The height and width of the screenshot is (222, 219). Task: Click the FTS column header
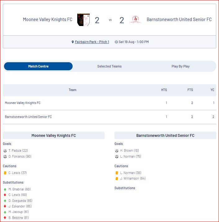click(x=190, y=90)
